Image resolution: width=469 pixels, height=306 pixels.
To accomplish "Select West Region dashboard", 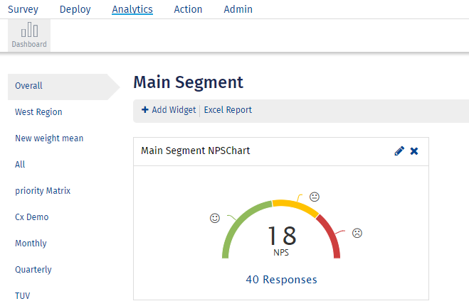I will (38, 112).
